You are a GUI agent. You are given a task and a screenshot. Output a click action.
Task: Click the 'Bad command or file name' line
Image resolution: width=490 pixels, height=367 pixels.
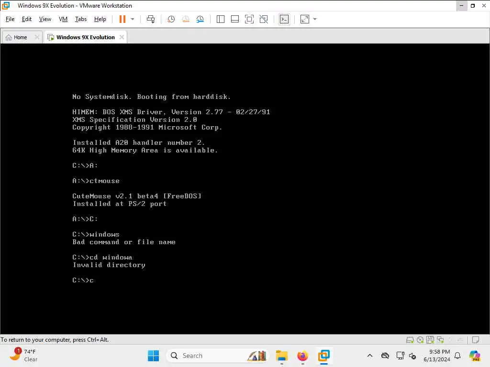124,242
